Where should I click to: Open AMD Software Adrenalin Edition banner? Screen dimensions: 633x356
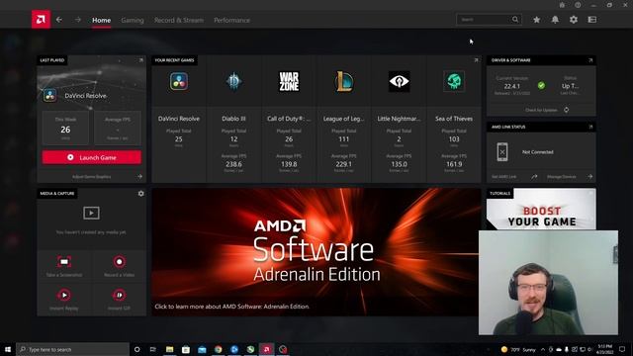point(316,252)
